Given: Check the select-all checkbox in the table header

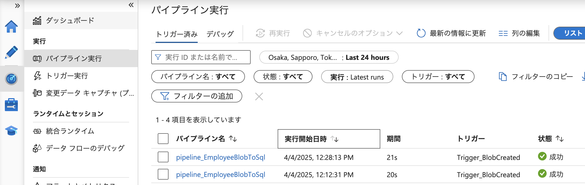Looking at the screenshot, I should point(163,138).
